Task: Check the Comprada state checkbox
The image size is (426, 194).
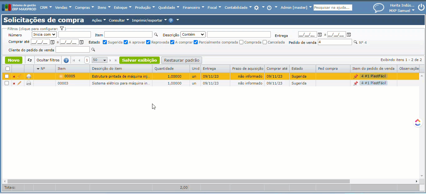Action: pos(241,42)
